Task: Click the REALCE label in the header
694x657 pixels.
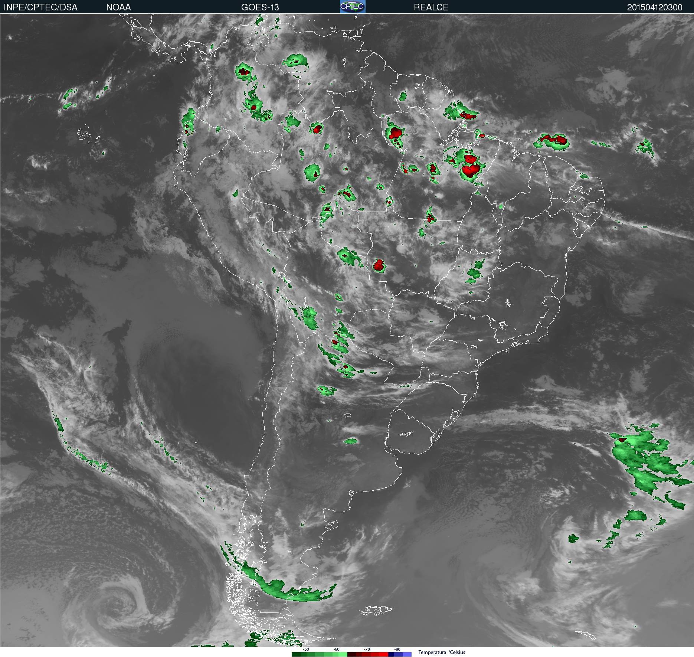Action: (x=431, y=7)
